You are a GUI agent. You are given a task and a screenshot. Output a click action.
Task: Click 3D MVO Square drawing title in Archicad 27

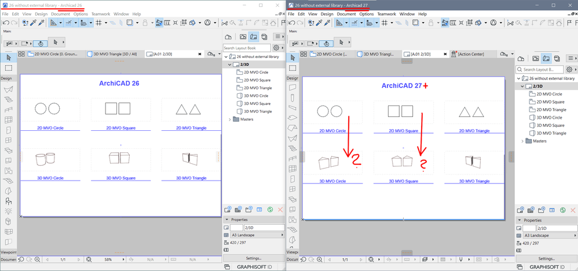404,181
